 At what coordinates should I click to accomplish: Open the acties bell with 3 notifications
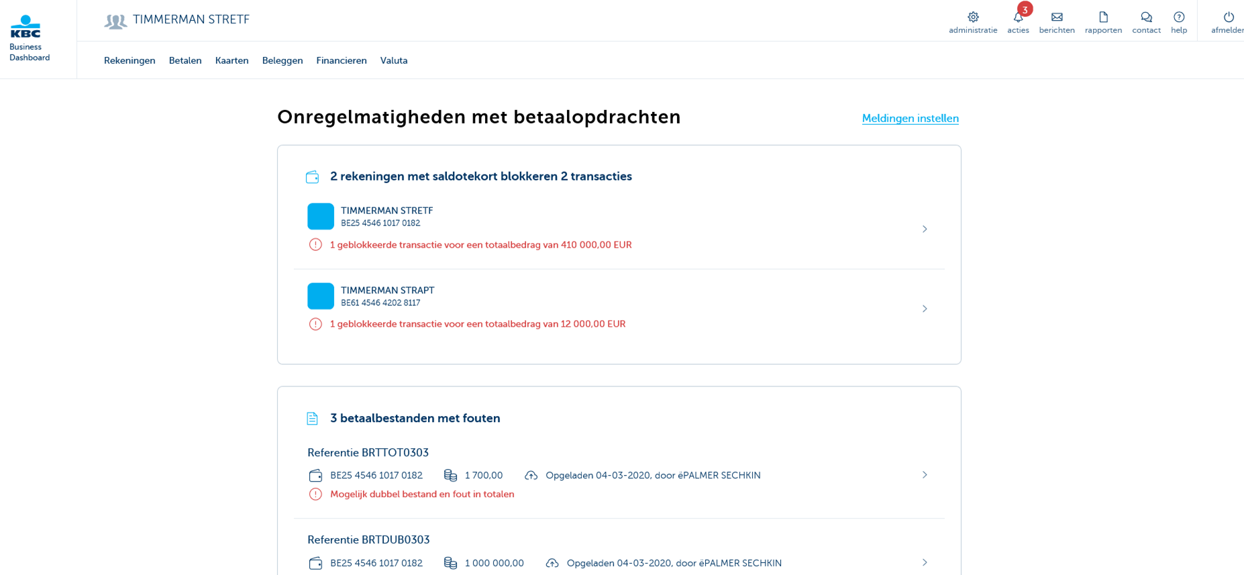[x=1018, y=17]
